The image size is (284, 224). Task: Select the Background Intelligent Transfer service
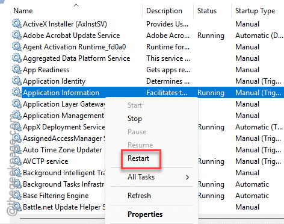tap(64, 173)
